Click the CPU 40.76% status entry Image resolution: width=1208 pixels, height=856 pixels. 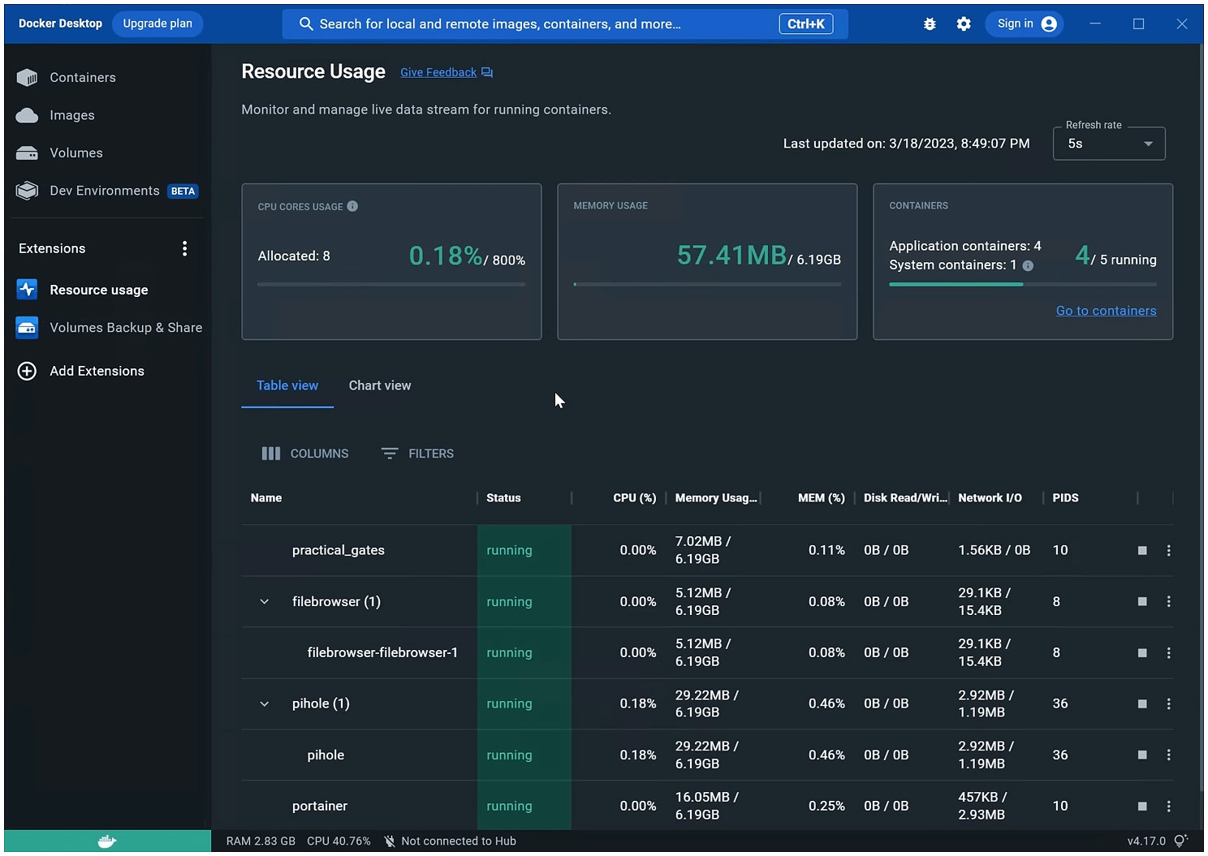point(339,841)
